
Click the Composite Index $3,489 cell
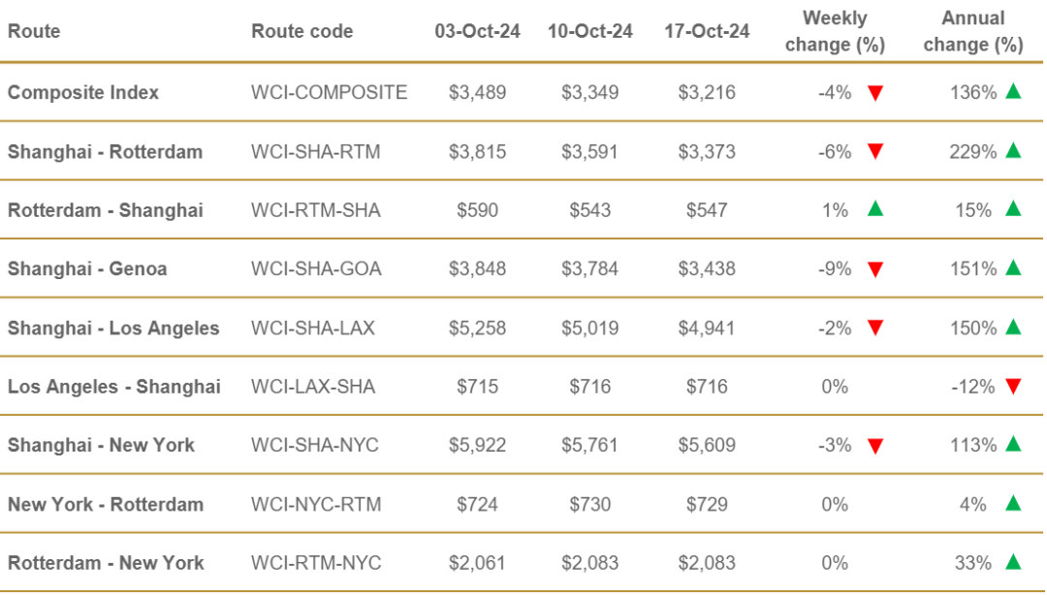tap(477, 92)
